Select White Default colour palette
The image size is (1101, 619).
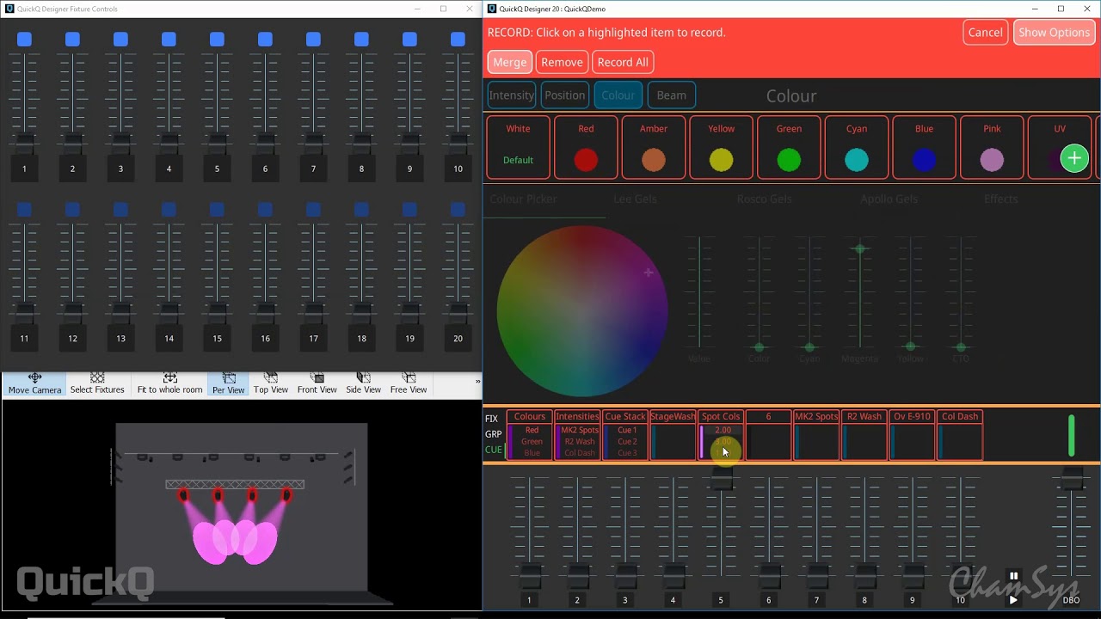click(518, 147)
